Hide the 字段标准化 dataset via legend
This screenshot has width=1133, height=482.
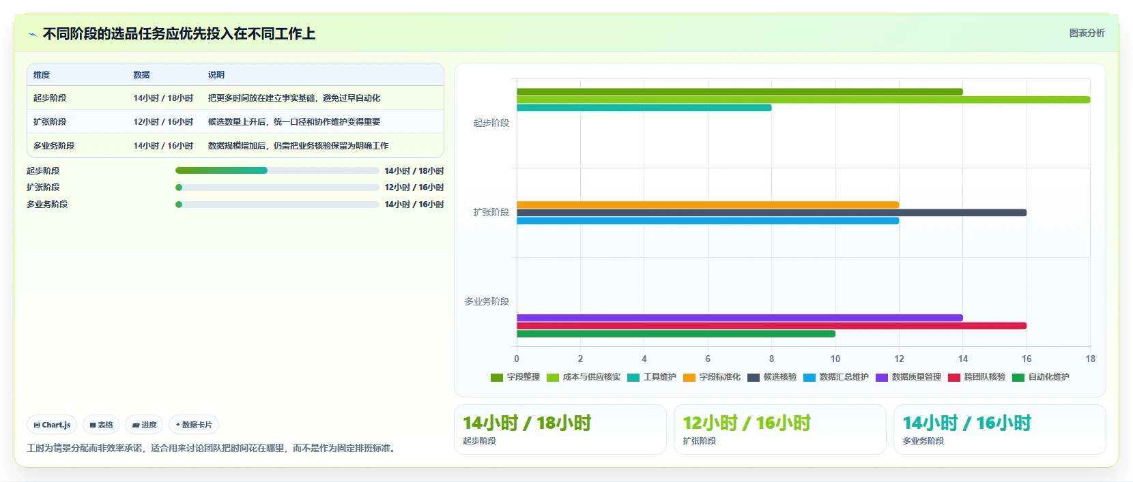tap(712, 377)
